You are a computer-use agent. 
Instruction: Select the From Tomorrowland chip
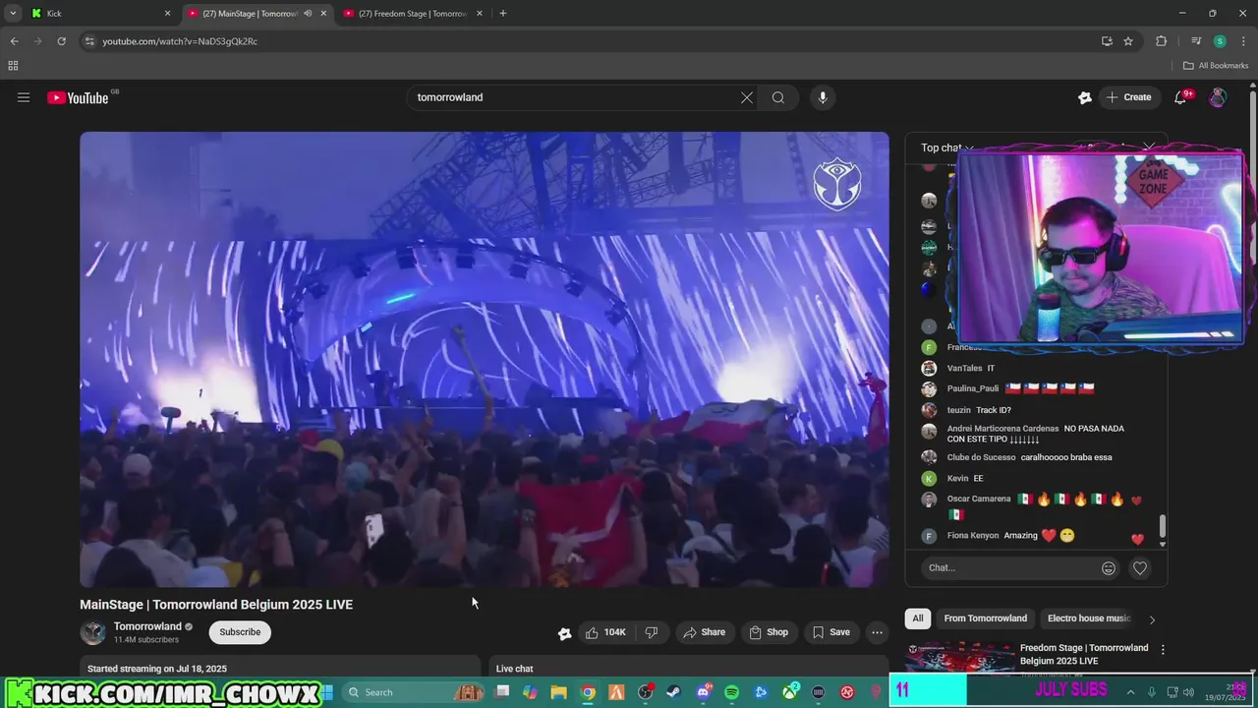[x=986, y=619]
